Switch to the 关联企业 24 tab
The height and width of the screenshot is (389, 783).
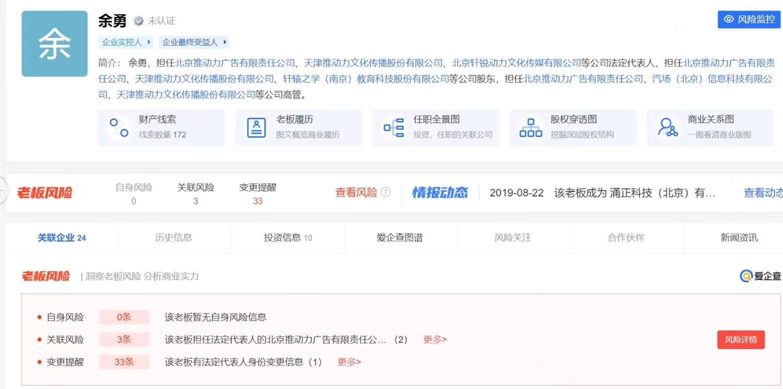[x=62, y=238]
